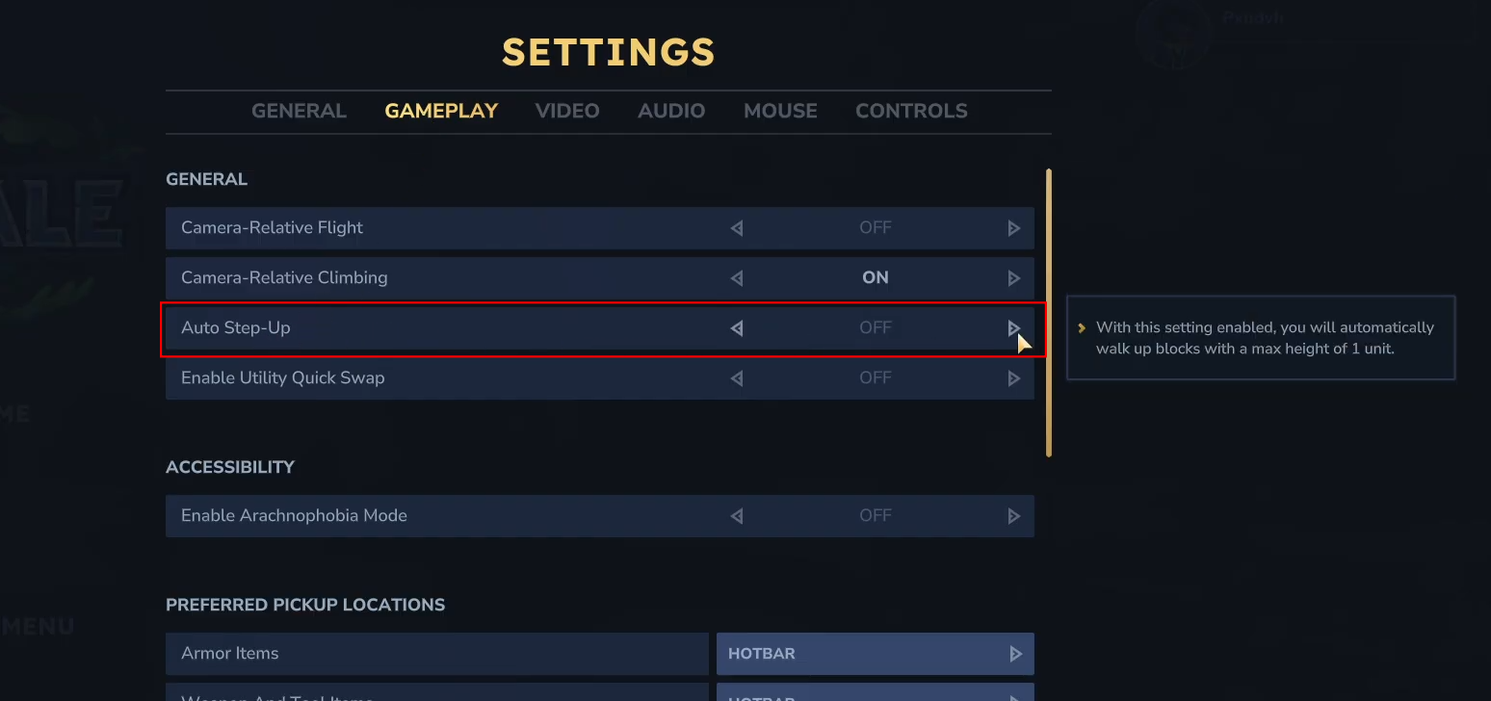Open the CONTROLS tab
Image resolution: width=1491 pixels, height=701 pixels.
pos(911,111)
